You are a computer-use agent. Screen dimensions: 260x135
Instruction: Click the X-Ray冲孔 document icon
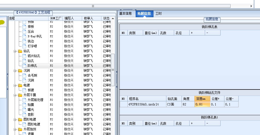click(24, 36)
